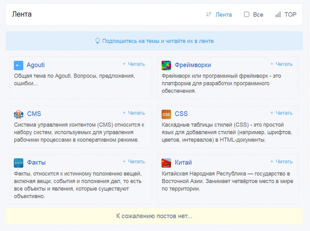This screenshot has height=231, width=310.
Task: Open the Agouti topic title link
Action: tap(35, 65)
